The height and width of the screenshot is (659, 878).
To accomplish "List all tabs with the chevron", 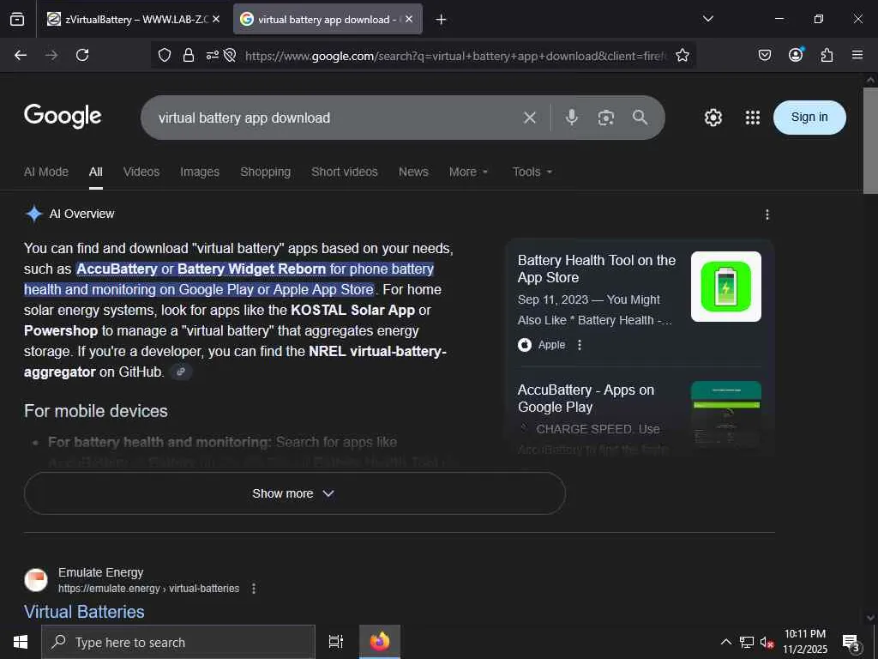I will [x=708, y=19].
